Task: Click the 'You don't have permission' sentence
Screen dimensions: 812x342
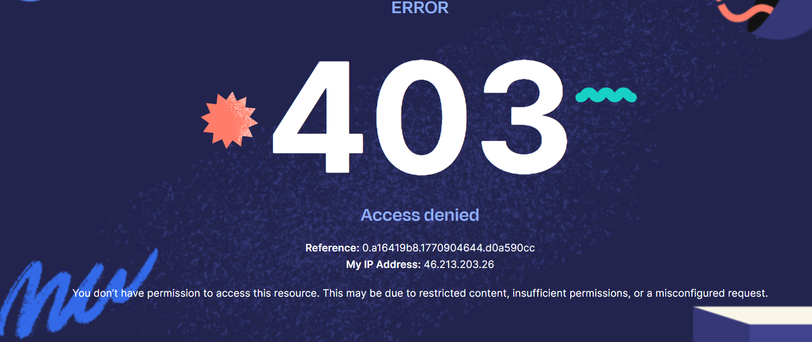Action: pyautogui.click(x=195, y=293)
